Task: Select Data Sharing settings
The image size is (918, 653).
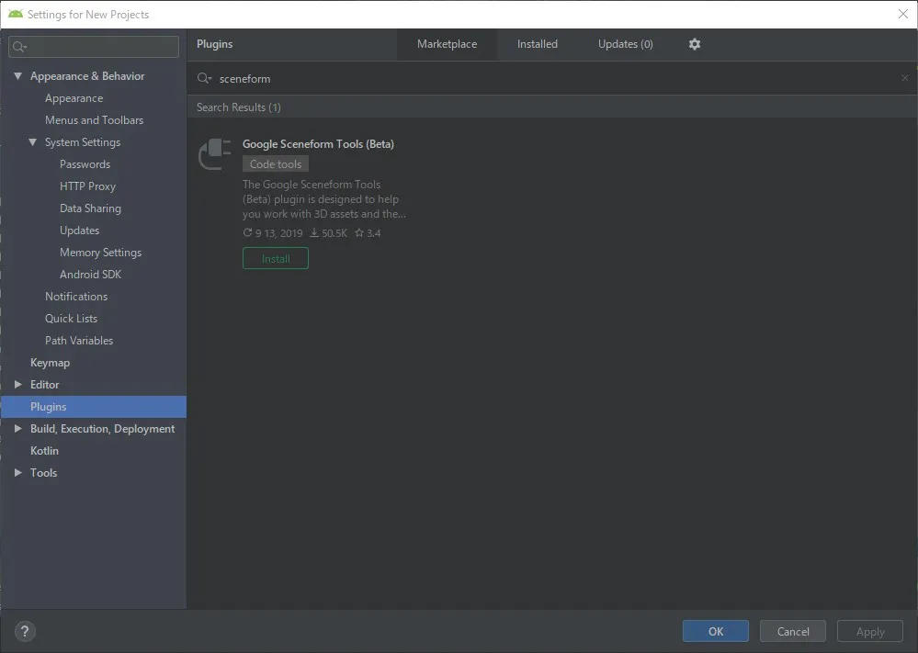Action: click(90, 208)
